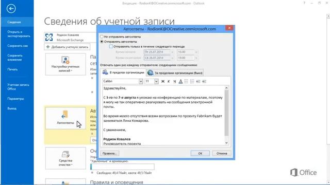The height and width of the screenshot is (185, 330).
Task: Click the font color icon
Action: point(180,81)
